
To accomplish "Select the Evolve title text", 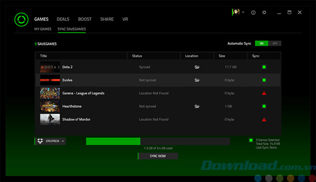I will [x=67, y=80].
